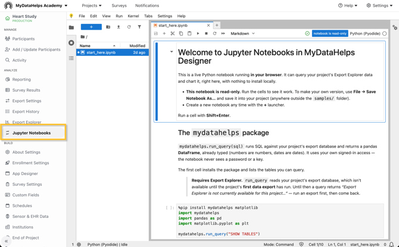Run the selected cell with play icon

198,33
